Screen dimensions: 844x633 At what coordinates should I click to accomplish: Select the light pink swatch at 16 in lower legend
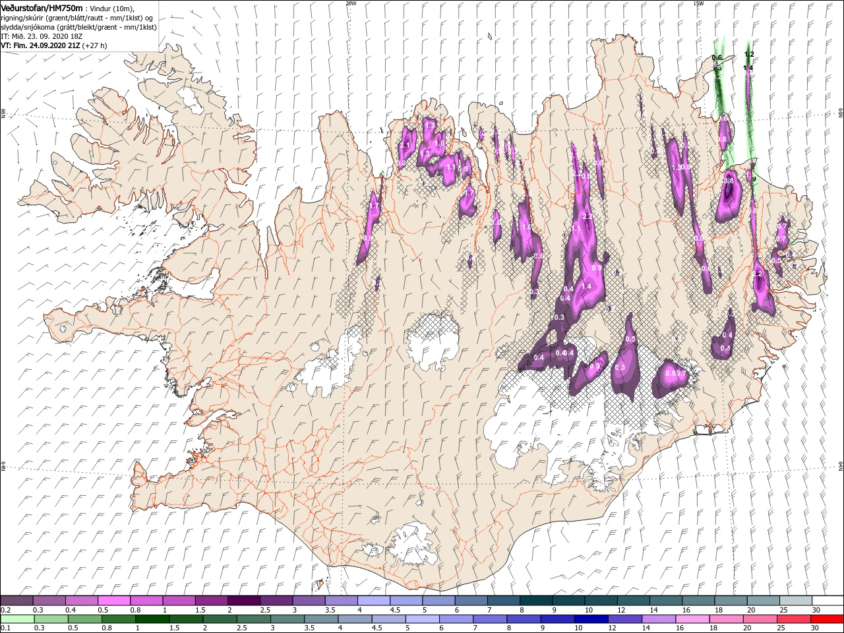692,619
